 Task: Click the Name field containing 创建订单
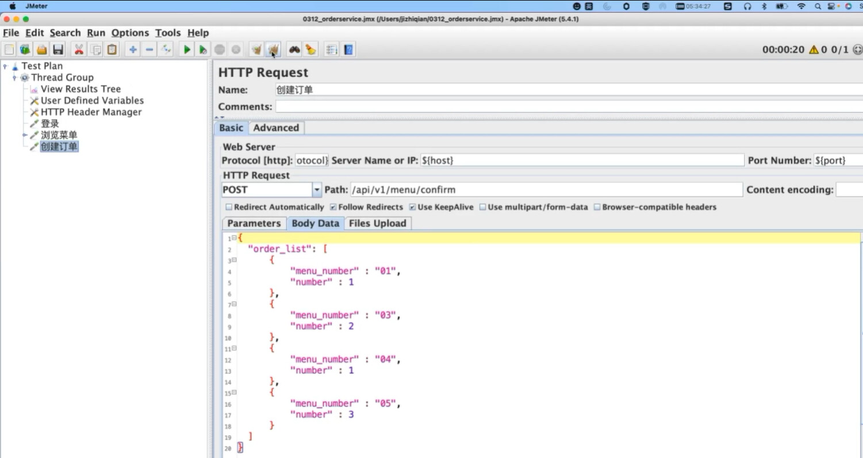[x=569, y=90]
